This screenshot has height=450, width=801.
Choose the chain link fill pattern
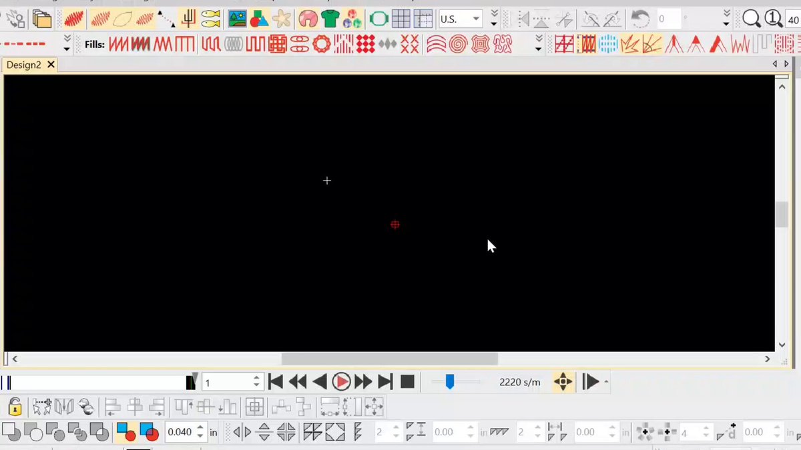pyautogui.click(x=300, y=45)
